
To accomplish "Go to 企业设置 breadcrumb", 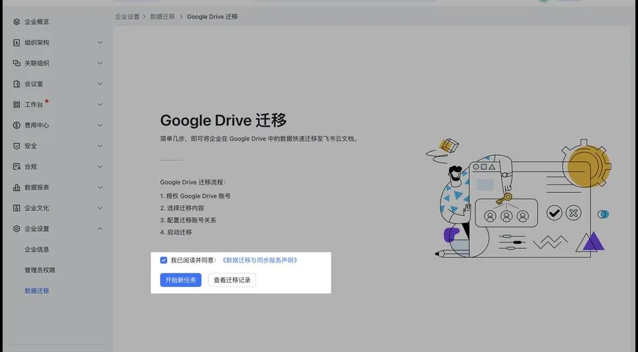I will [127, 17].
